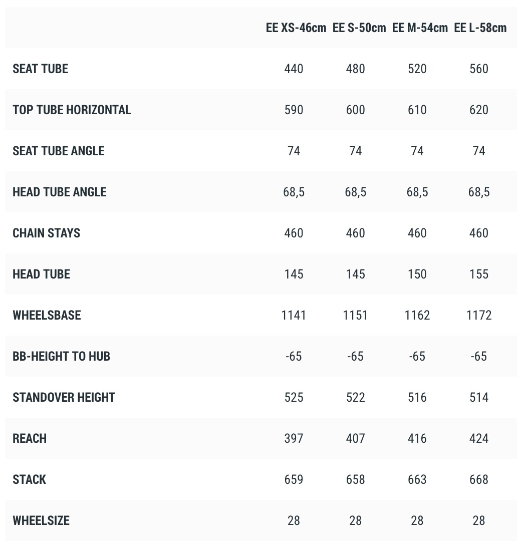Click the EE XS-46cm column header
Screen dimensions: 522x551
click(296, 28)
